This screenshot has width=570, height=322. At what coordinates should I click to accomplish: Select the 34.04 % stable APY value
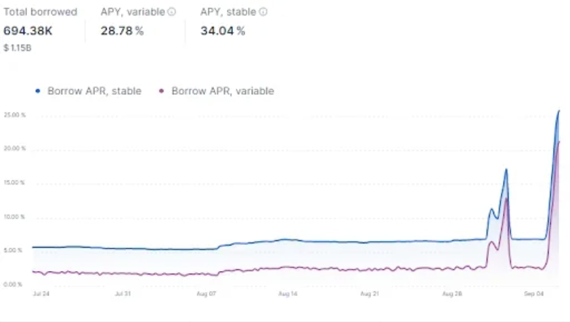coord(223,31)
